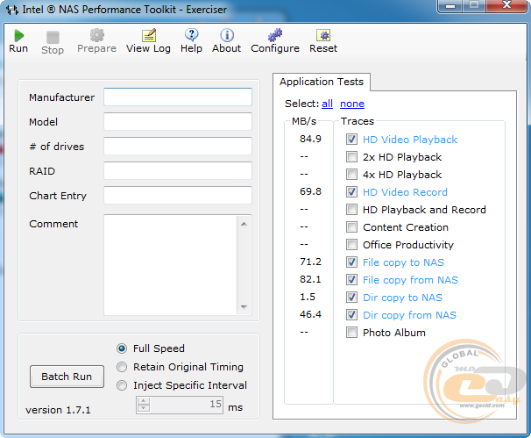
Task: Minimize the Exerciser window
Action: (x=450, y=6)
